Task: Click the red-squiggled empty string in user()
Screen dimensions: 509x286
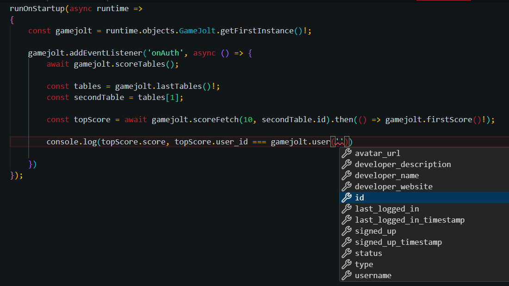Action: pos(340,142)
